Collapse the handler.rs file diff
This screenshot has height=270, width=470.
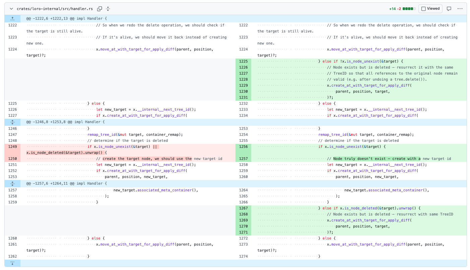tap(11, 9)
